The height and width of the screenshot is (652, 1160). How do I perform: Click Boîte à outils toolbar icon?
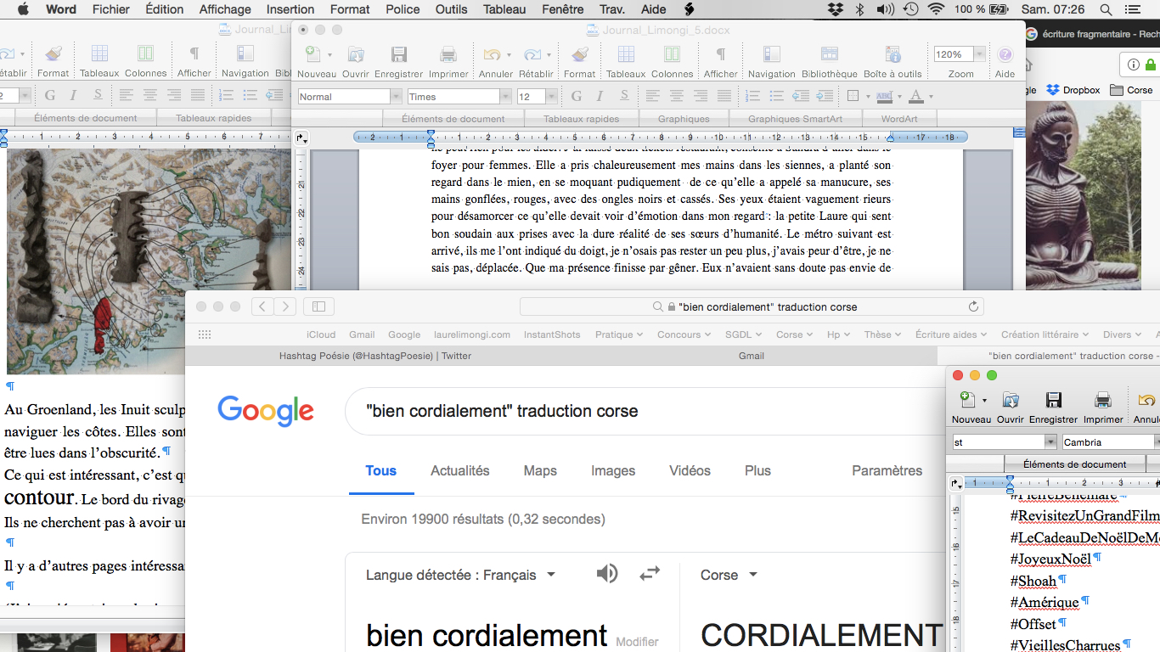pos(892,56)
